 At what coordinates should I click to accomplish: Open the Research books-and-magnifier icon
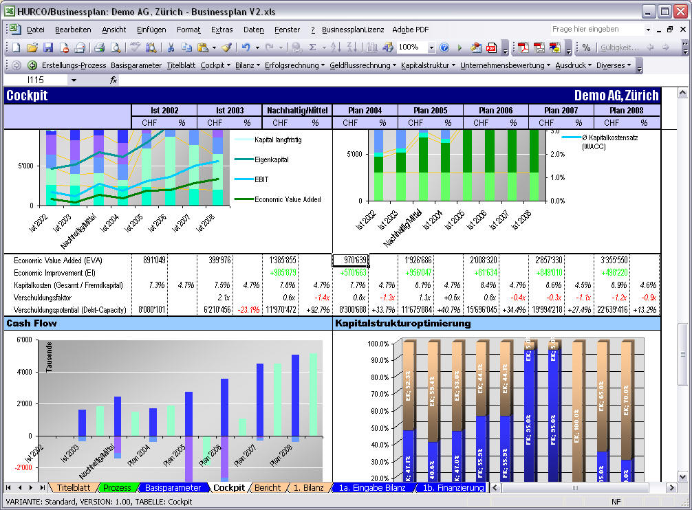151,47
